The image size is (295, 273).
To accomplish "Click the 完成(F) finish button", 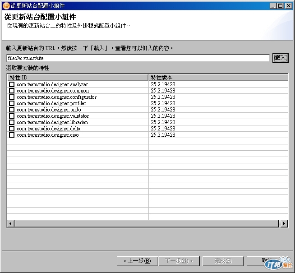I will point(223,261).
